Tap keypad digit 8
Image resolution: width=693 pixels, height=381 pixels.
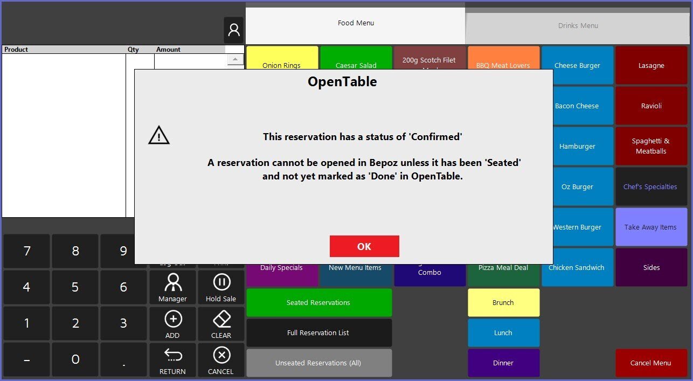75,251
